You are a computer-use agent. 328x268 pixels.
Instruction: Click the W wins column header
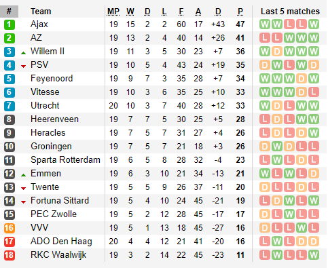tap(130, 12)
